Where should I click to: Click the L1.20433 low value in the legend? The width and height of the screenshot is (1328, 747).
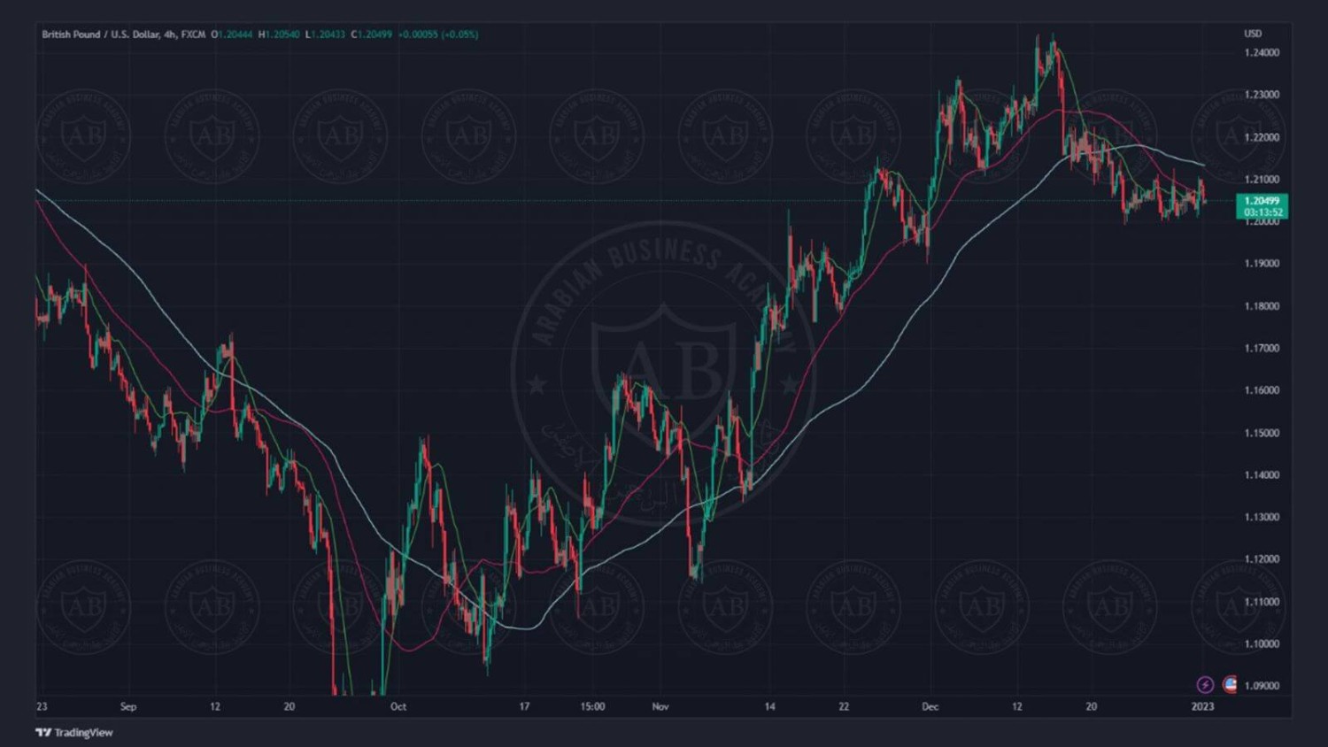tap(326, 35)
